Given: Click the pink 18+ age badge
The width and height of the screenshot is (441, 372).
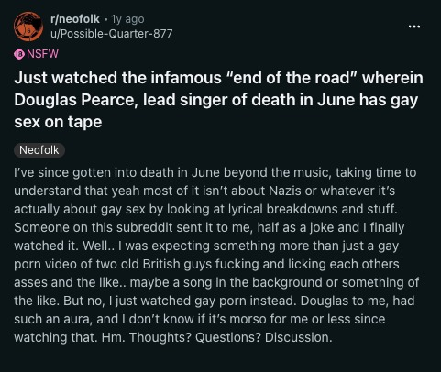Looking at the screenshot, I should pyautogui.click(x=19, y=54).
